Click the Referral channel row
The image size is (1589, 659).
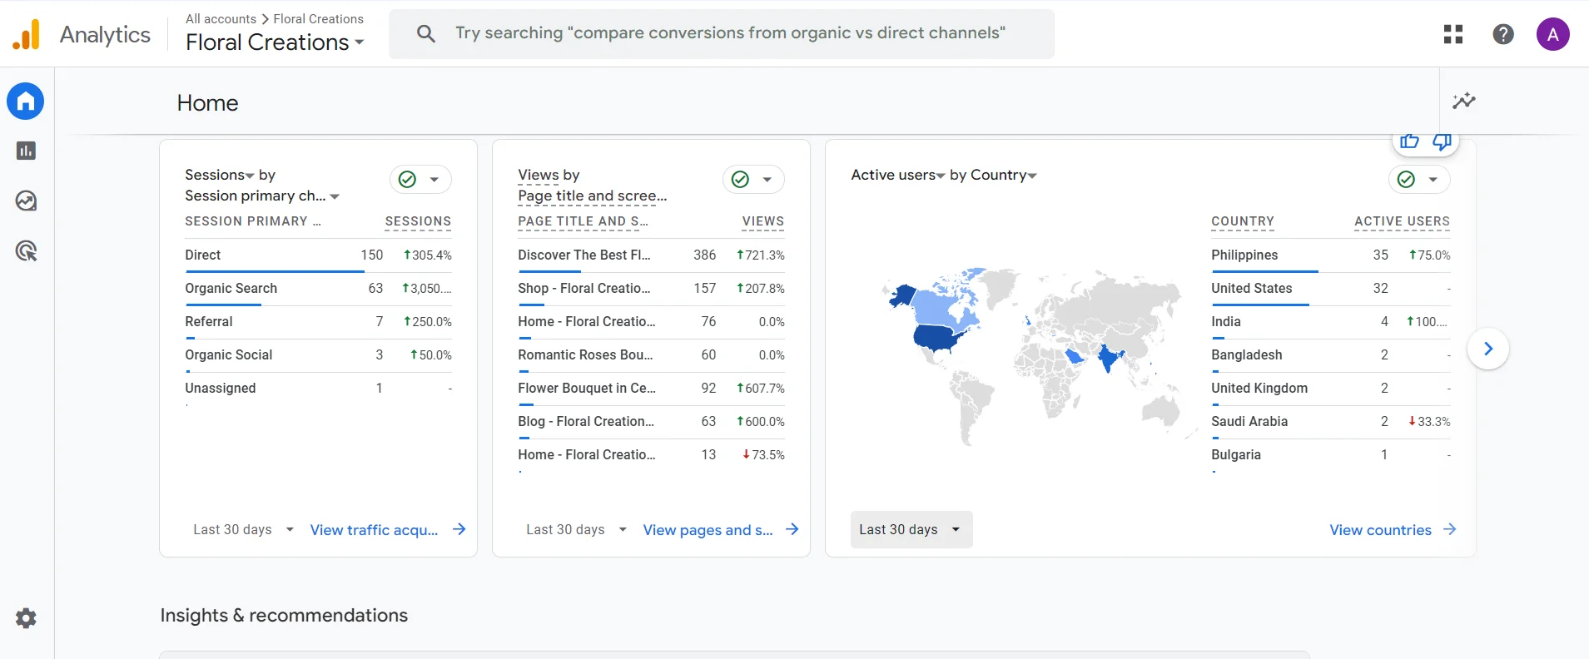click(x=318, y=322)
